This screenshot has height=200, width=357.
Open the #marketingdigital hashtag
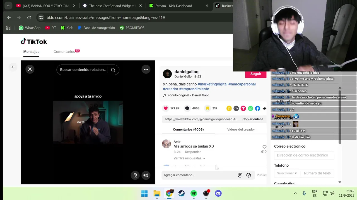click(212, 84)
